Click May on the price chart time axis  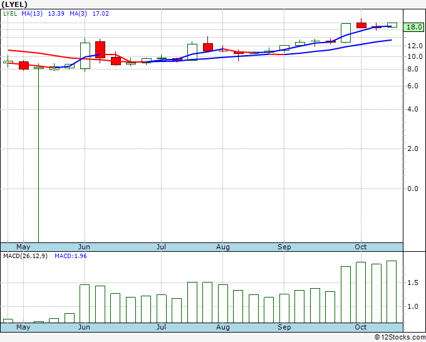pyautogui.click(x=23, y=247)
